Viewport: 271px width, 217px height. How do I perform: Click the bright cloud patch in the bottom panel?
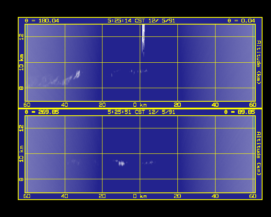coord(122,163)
